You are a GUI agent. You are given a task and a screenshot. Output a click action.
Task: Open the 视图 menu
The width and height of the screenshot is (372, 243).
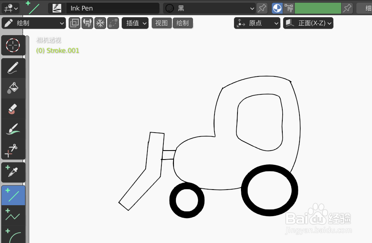tap(161, 23)
